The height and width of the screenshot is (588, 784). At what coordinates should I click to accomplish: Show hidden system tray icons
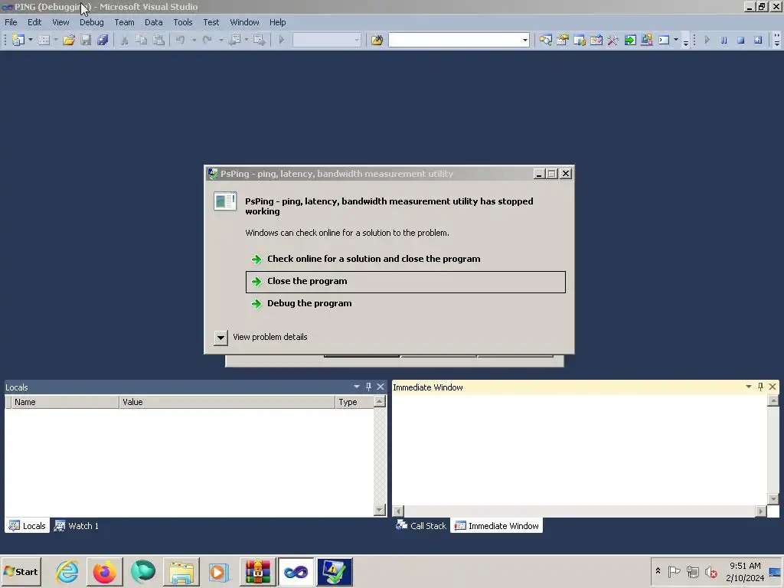click(658, 571)
